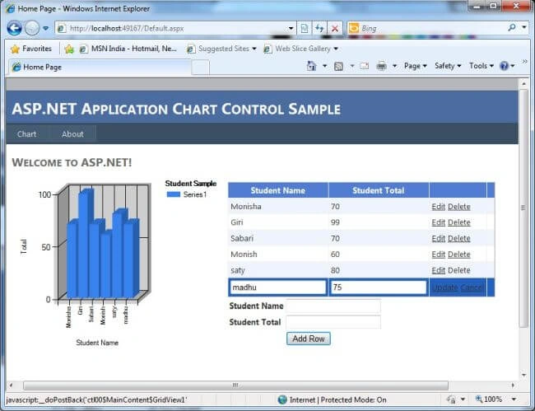Click the Cancel link in edit row
535x411 pixels.
[471, 287]
